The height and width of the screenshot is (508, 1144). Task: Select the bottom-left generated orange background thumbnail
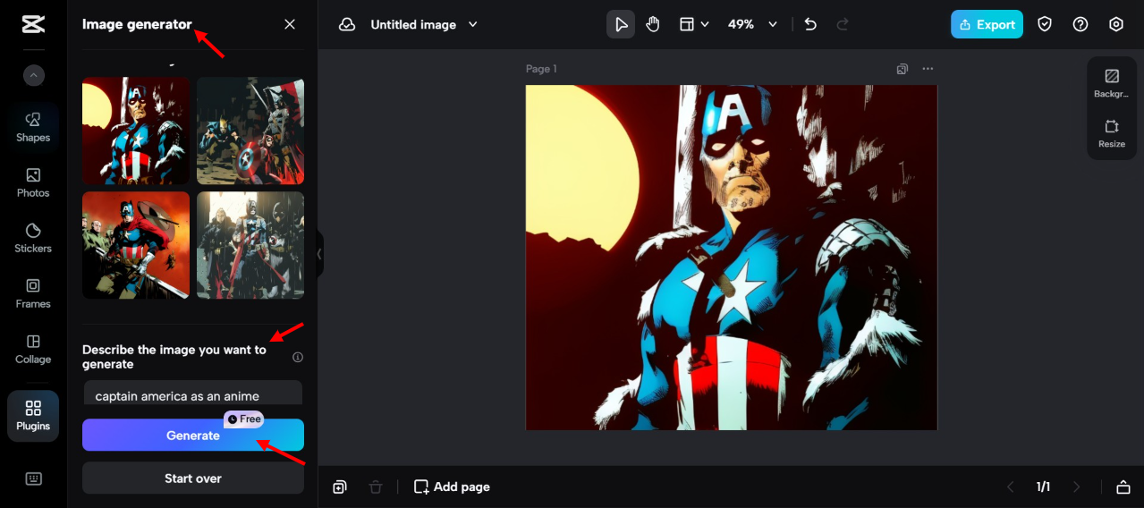[136, 245]
